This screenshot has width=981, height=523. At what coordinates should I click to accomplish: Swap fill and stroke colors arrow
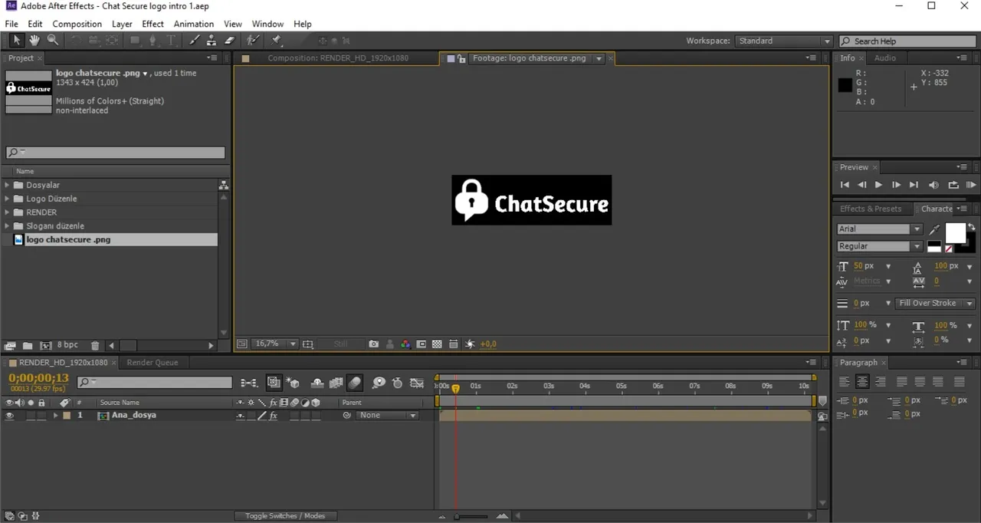click(x=972, y=227)
